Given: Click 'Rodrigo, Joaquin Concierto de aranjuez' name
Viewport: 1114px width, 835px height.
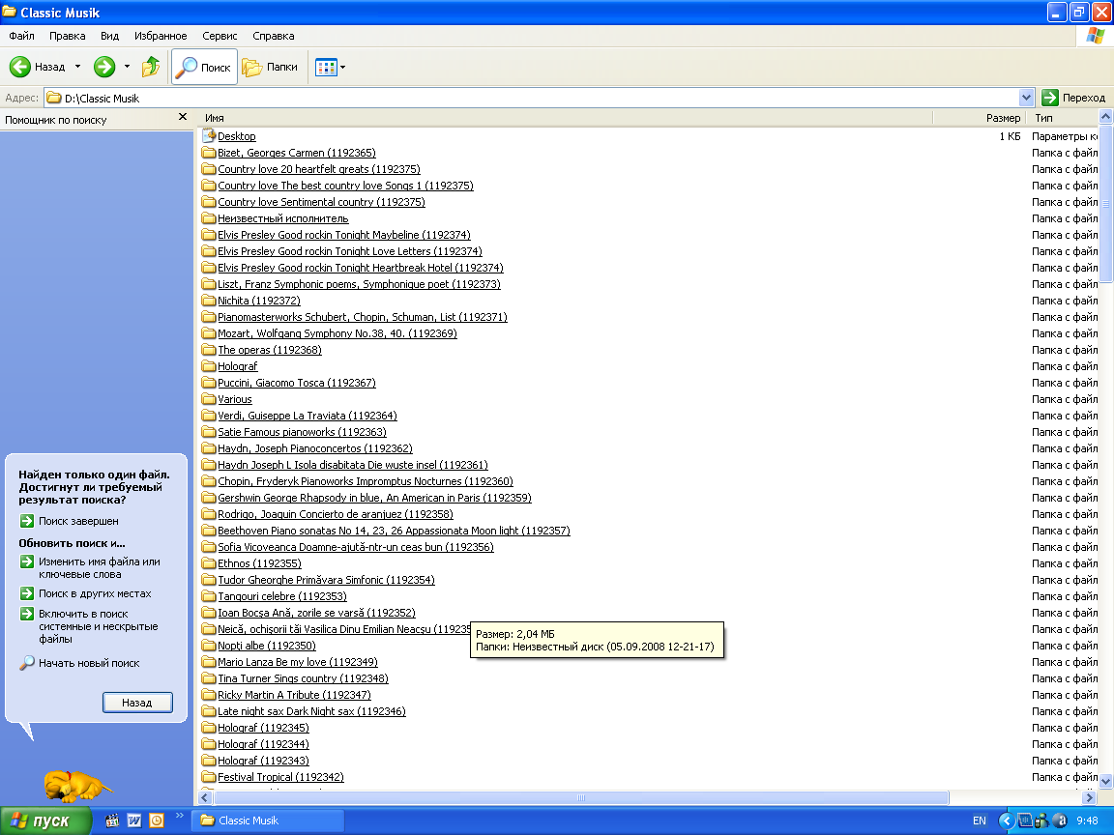Looking at the screenshot, I should click(x=336, y=514).
